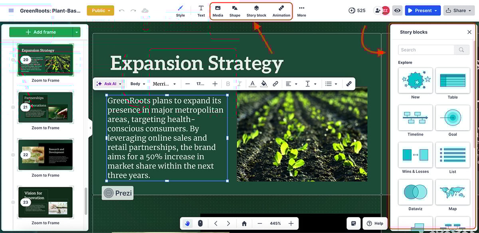Insert a Timeline story block
The width and height of the screenshot is (479, 233).
coord(415,118)
